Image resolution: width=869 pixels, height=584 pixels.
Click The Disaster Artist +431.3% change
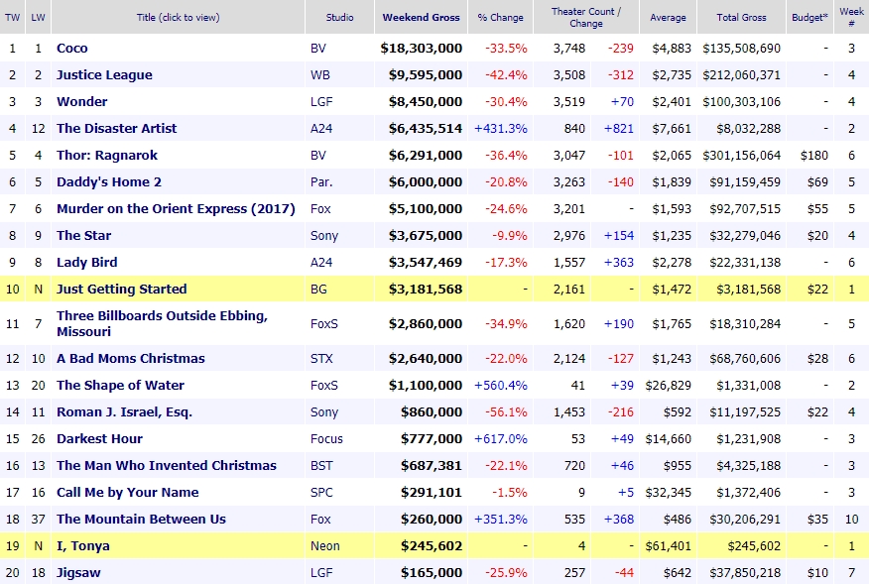(x=500, y=129)
